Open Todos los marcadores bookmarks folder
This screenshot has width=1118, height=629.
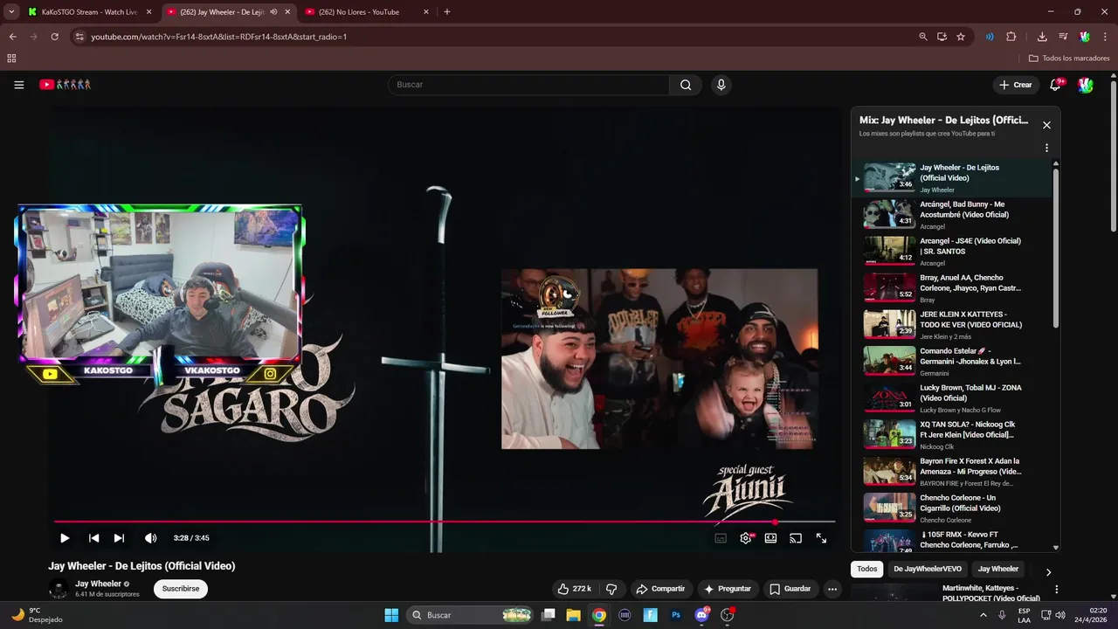(x=1069, y=59)
